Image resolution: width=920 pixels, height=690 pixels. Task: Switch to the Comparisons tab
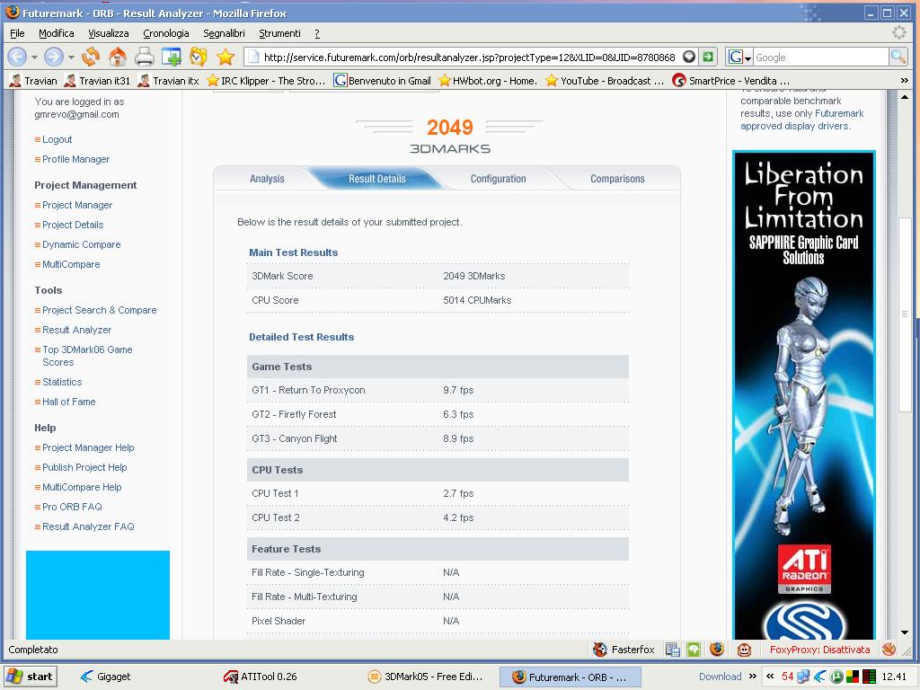(617, 179)
